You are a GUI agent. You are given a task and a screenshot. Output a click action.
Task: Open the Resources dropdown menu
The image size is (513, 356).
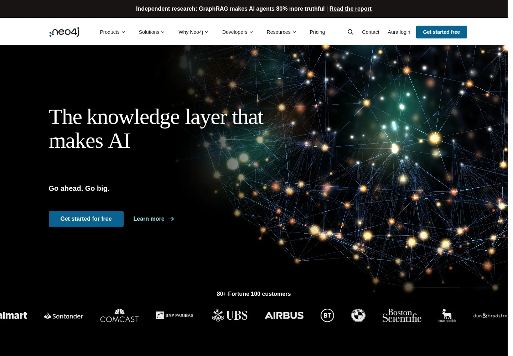tap(281, 32)
